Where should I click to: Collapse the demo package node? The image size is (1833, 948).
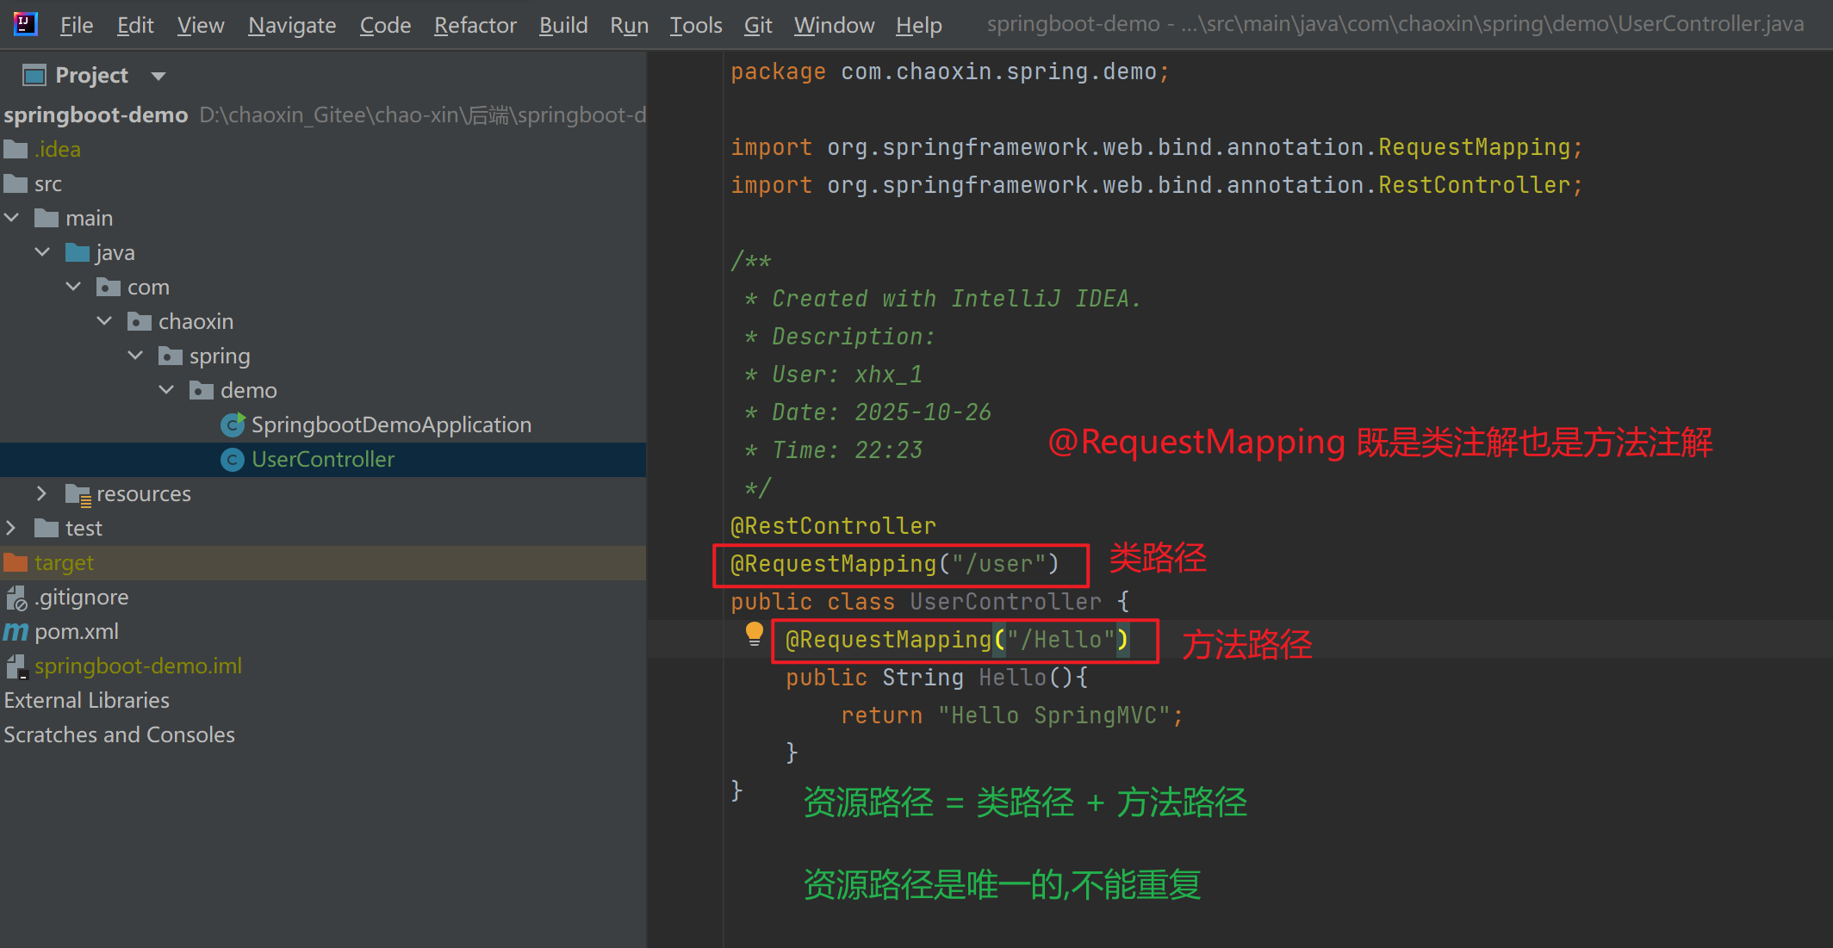(x=166, y=390)
